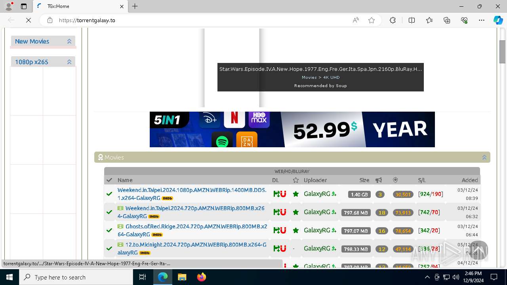The width and height of the screenshot is (507, 285).
Task: Open File Explorer from taskbar
Action: click(x=182, y=277)
